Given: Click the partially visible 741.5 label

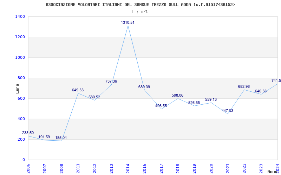Looking at the screenshot, I should pos(276,80).
